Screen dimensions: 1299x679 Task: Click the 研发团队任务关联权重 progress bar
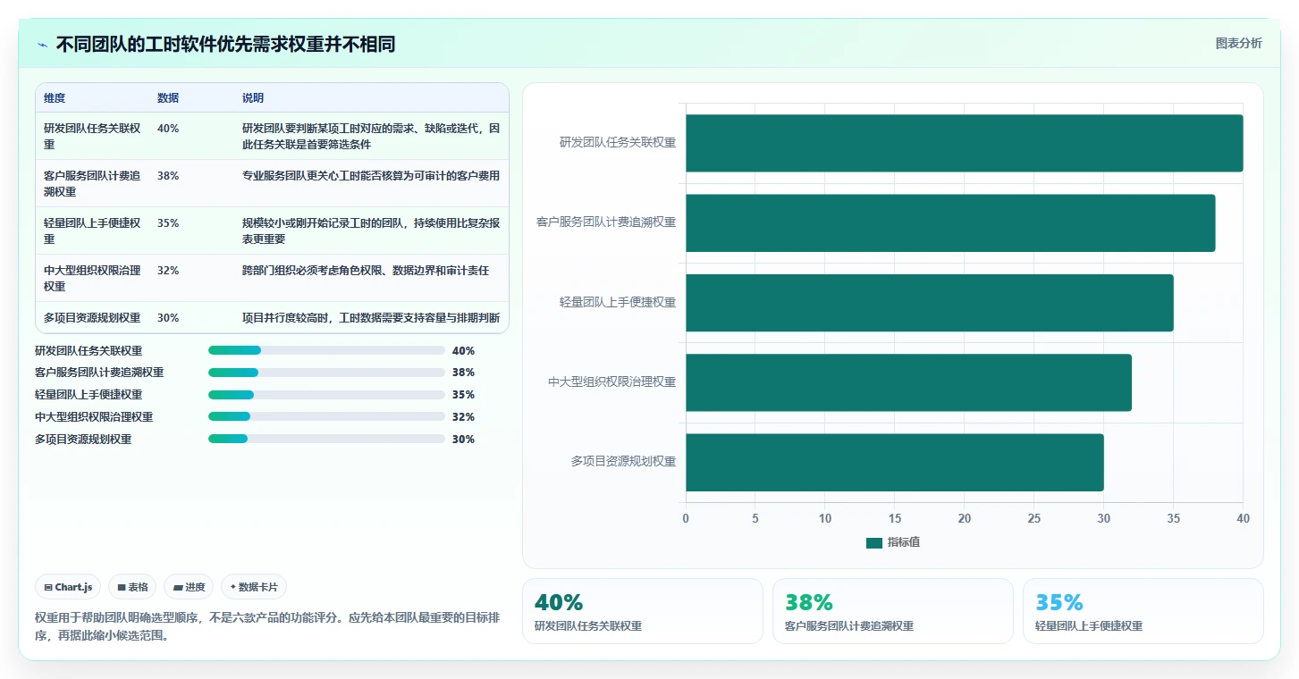pos(326,350)
